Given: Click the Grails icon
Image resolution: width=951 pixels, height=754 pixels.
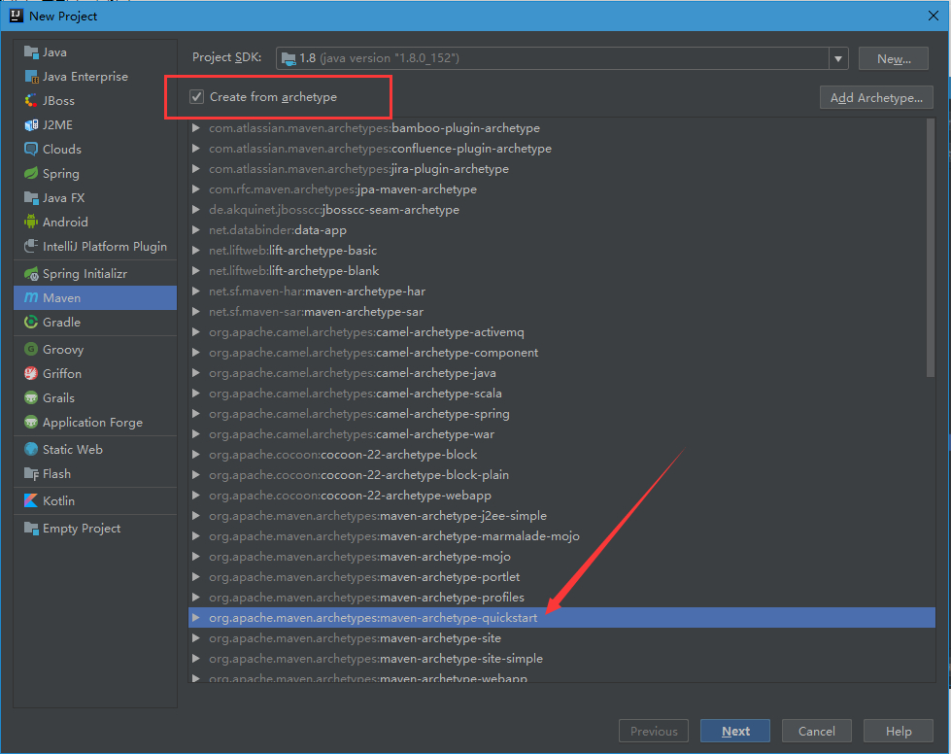Looking at the screenshot, I should pos(31,398).
